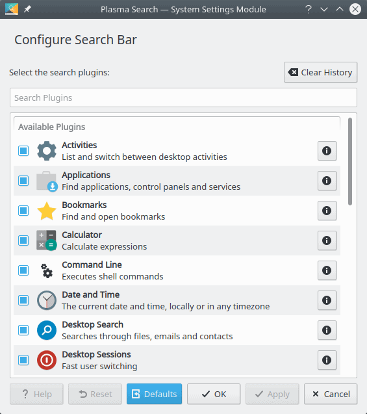Click 'Find and open bookmarks' description

(114, 217)
